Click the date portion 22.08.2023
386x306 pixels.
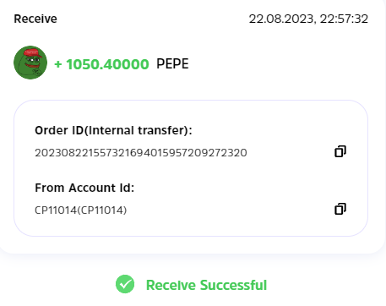282,19
